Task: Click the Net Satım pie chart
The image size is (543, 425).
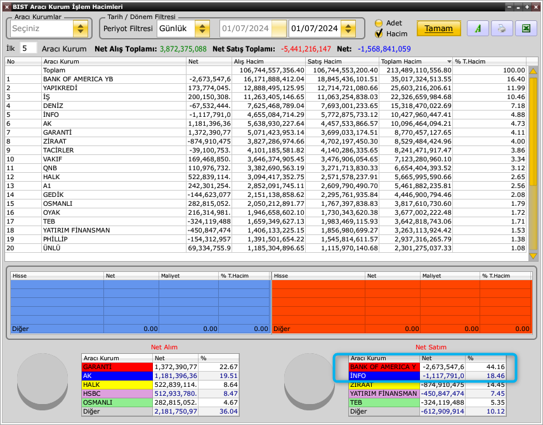Action: (x=310, y=381)
